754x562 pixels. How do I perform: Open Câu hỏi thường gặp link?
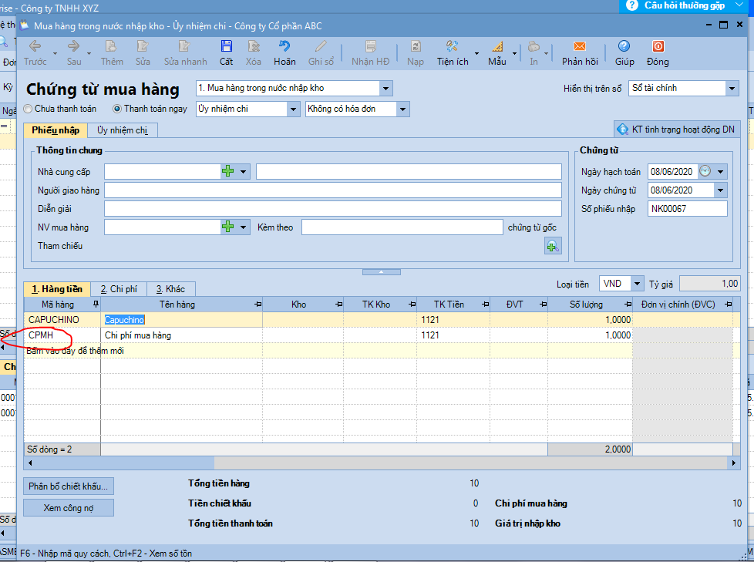pyautogui.click(x=685, y=5)
